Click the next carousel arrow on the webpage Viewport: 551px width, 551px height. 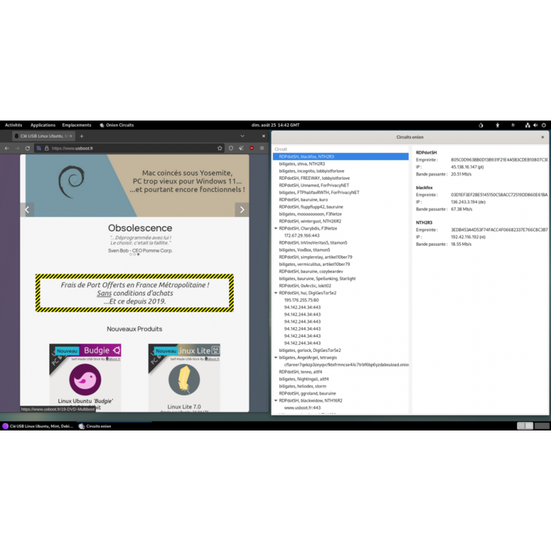[x=242, y=209]
